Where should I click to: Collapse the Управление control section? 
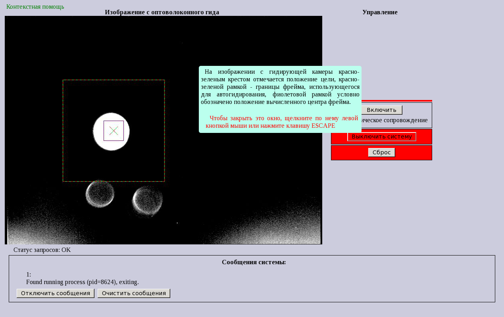pyautogui.click(x=380, y=12)
